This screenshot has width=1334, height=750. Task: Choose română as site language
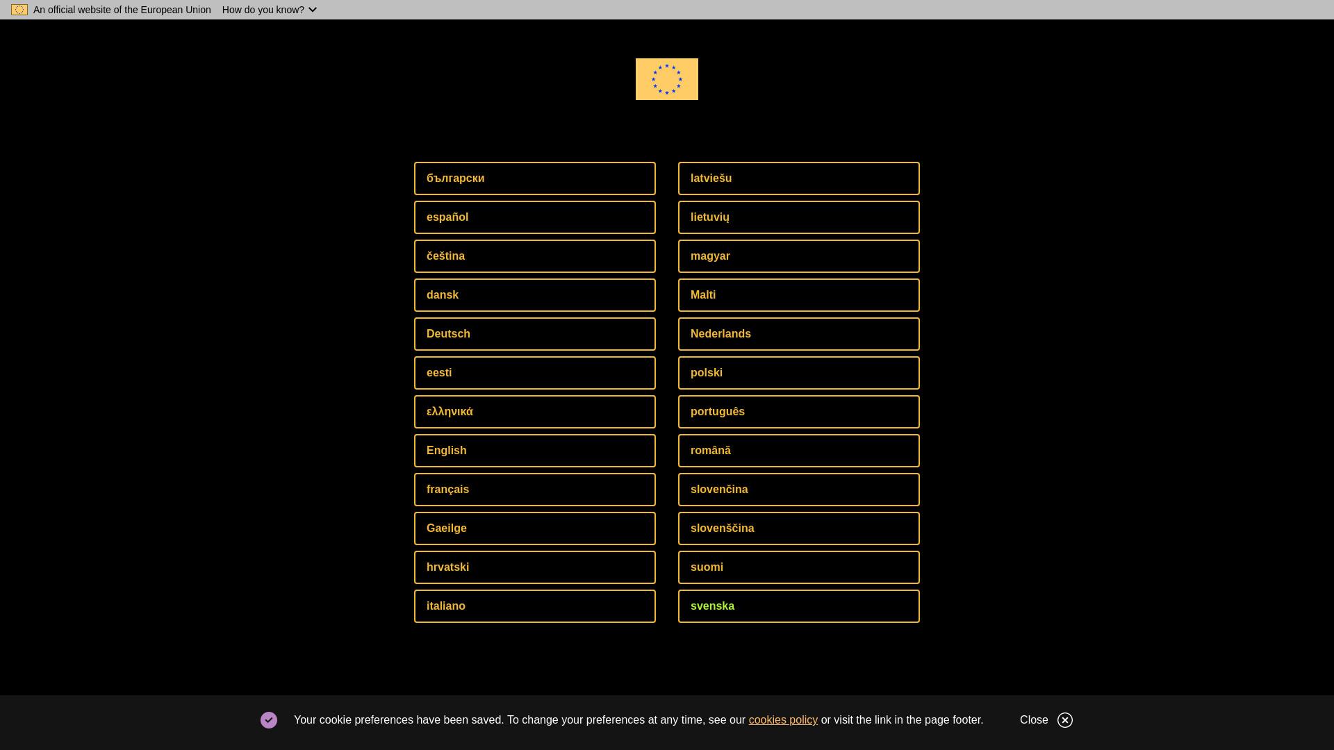coord(799,451)
